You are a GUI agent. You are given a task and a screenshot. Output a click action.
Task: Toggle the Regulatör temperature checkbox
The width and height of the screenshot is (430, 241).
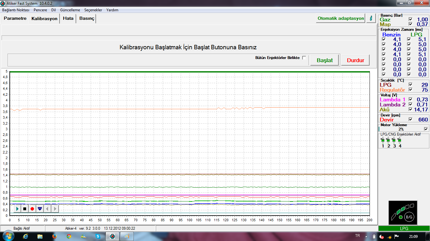(x=410, y=90)
